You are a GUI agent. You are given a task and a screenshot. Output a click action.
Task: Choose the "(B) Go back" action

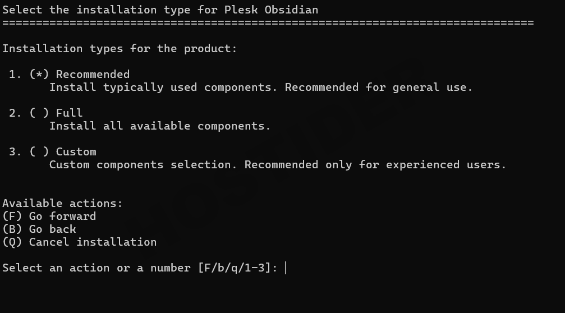[x=39, y=229]
